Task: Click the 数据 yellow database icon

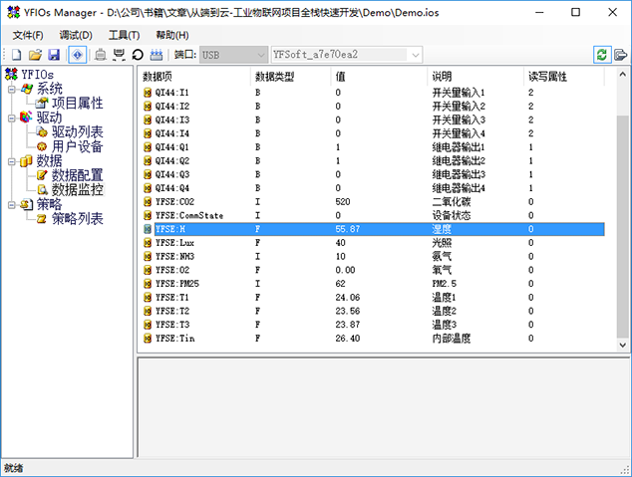Action: tap(26, 161)
